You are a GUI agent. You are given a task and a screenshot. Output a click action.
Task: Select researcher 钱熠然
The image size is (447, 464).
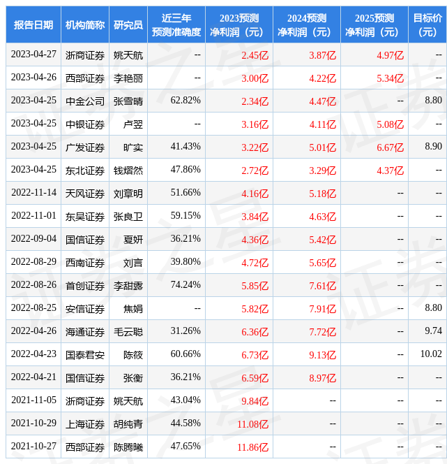coord(128,171)
